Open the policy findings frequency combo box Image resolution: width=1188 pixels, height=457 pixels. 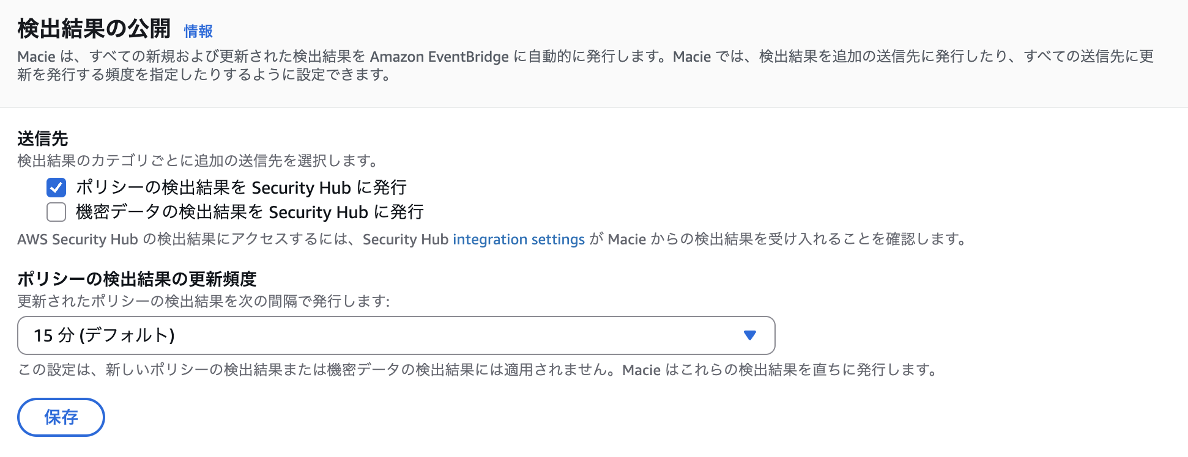(x=396, y=335)
